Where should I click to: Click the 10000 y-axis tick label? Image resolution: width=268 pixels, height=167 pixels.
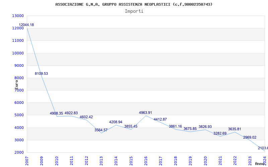(x=18, y=53)
